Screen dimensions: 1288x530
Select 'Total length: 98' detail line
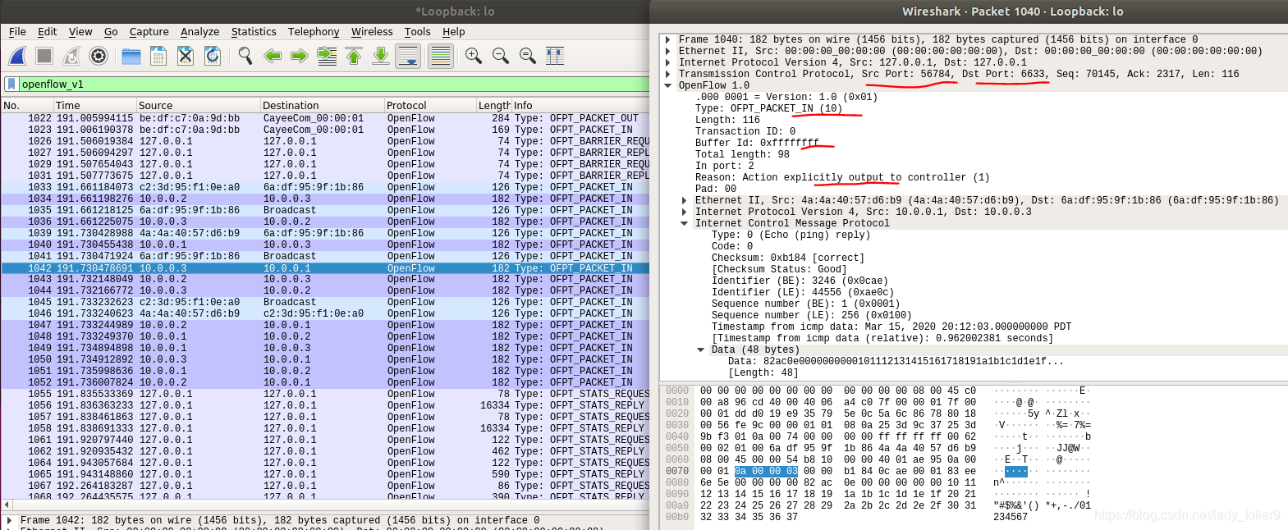click(742, 154)
